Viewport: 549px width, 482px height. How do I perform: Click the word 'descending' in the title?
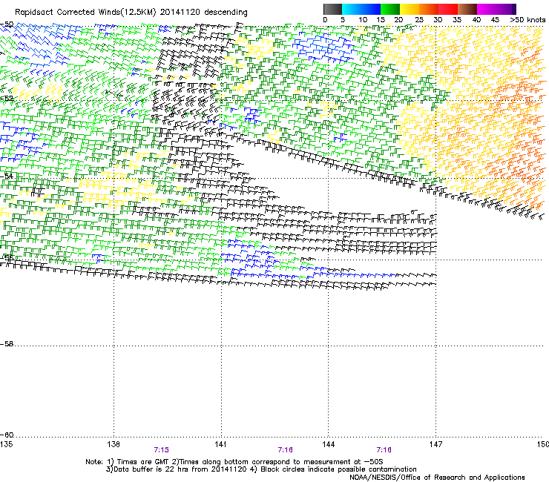(x=226, y=13)
